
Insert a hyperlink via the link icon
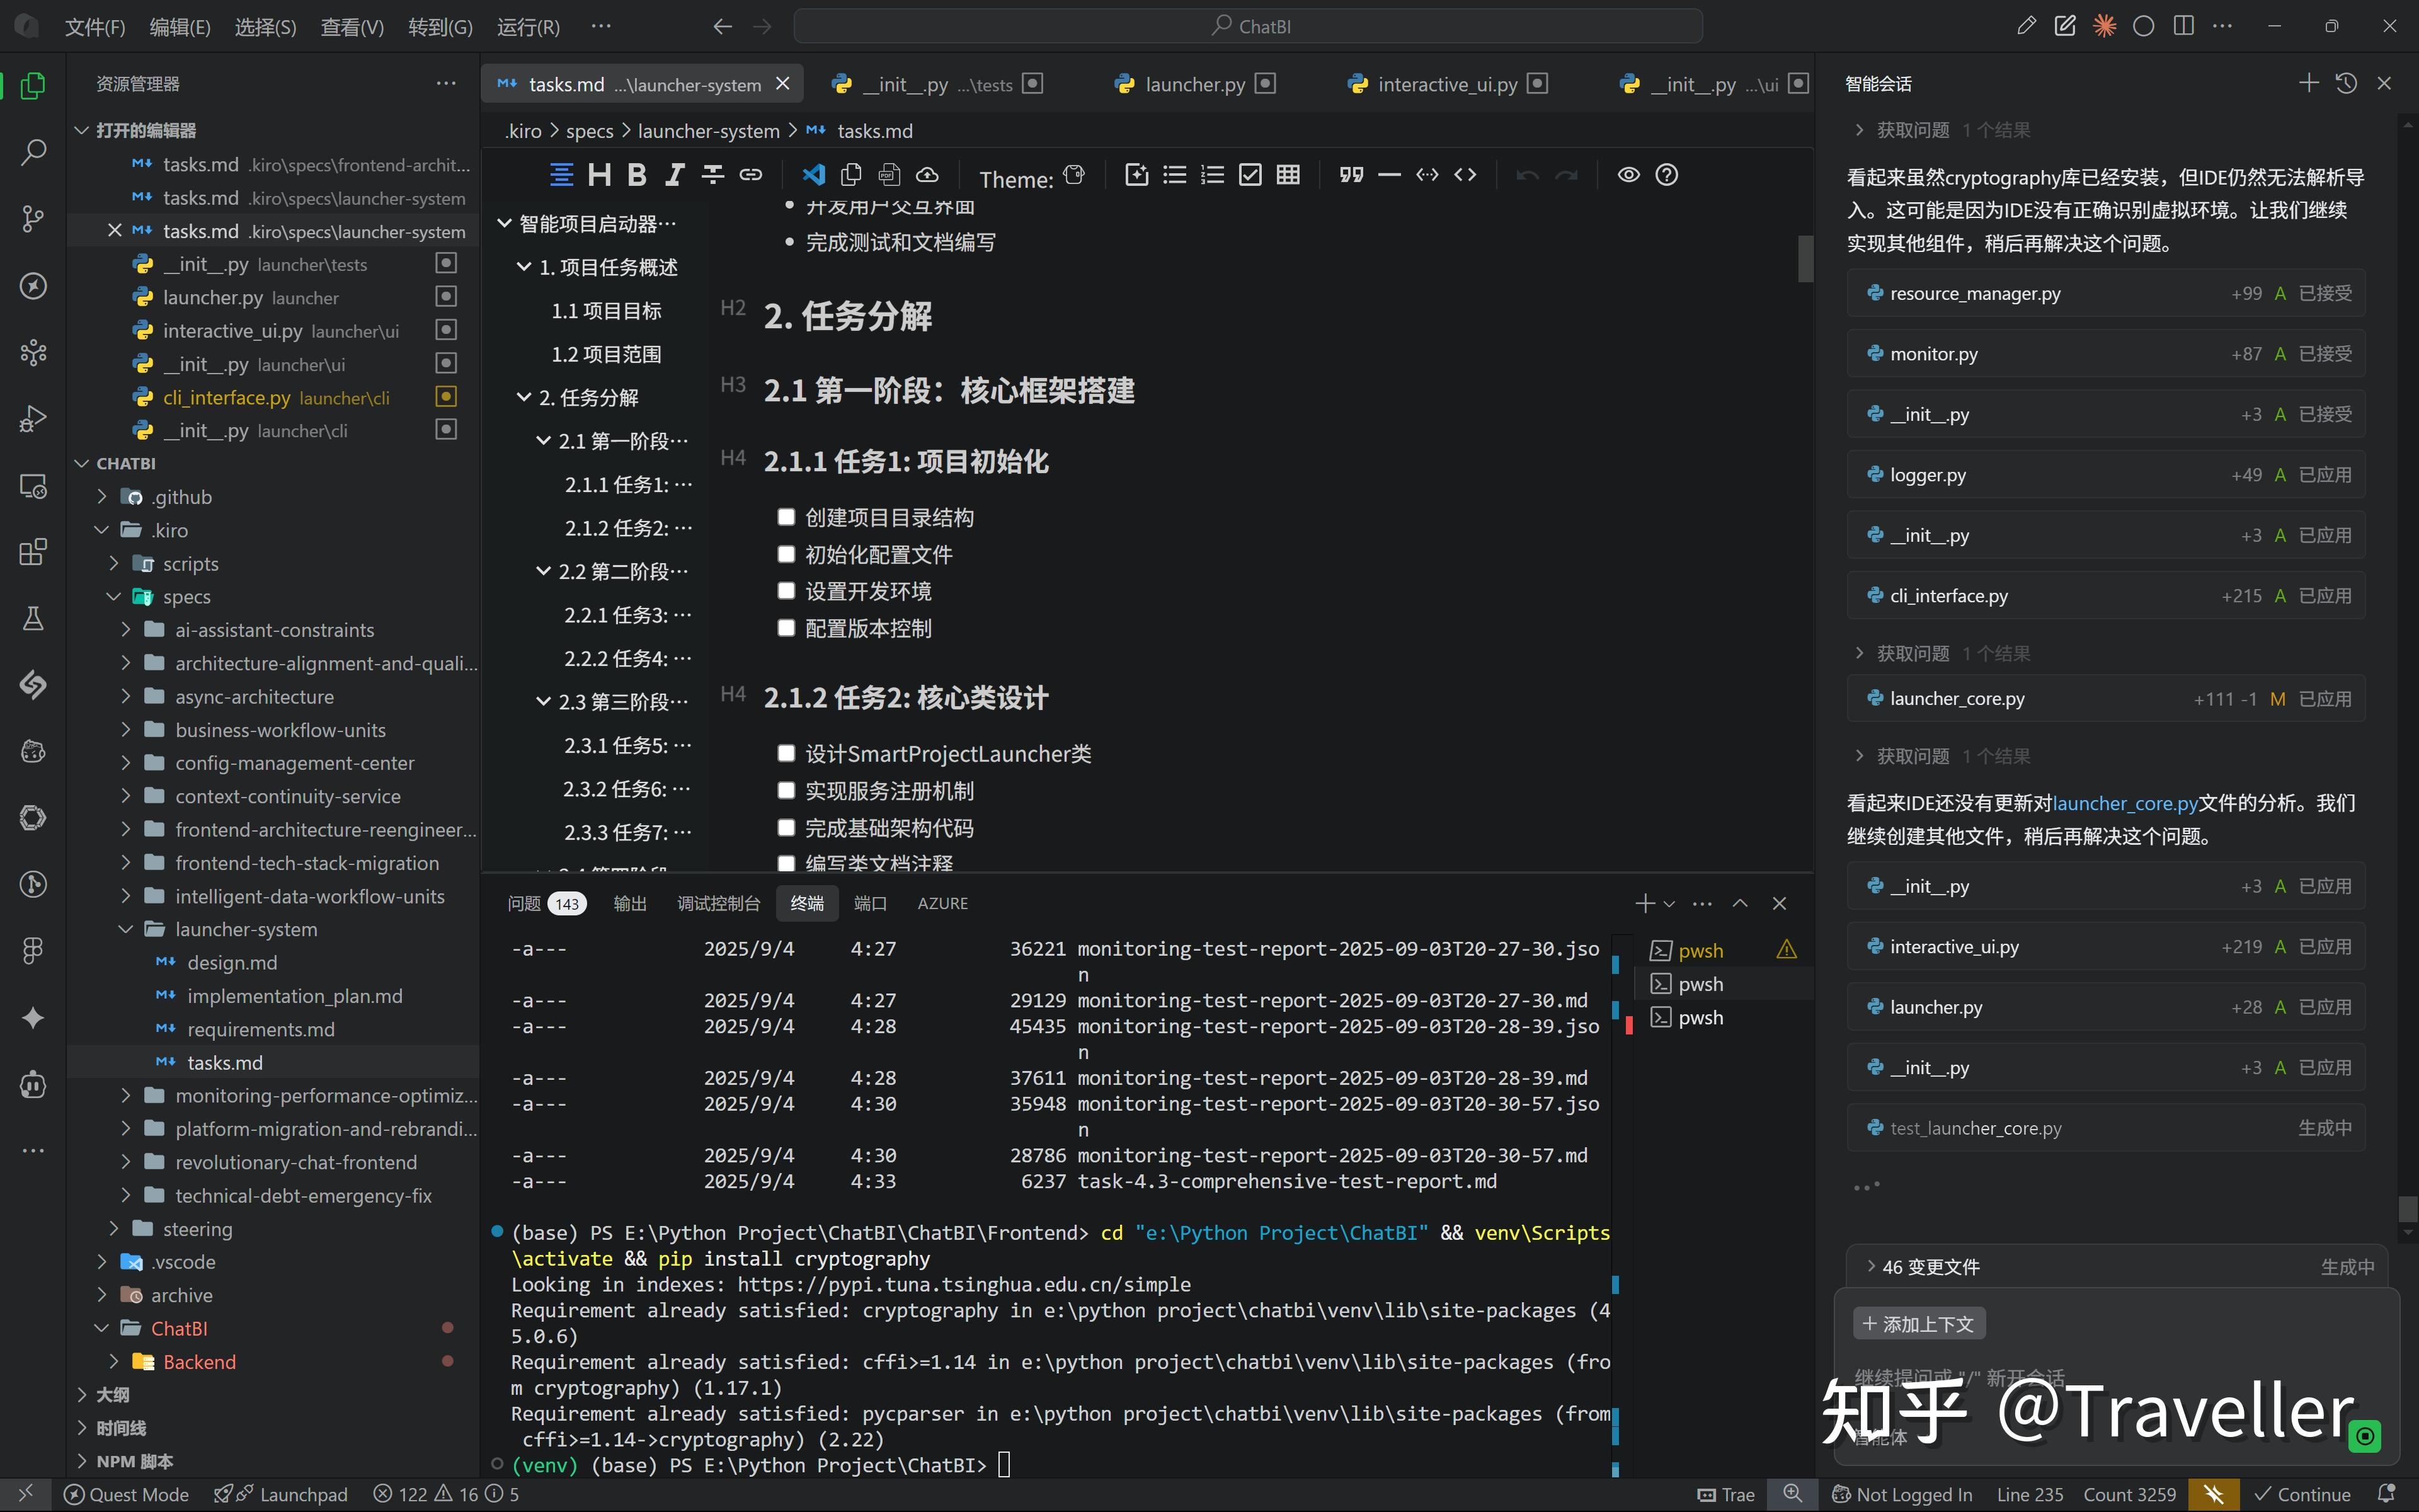[751, 174]
